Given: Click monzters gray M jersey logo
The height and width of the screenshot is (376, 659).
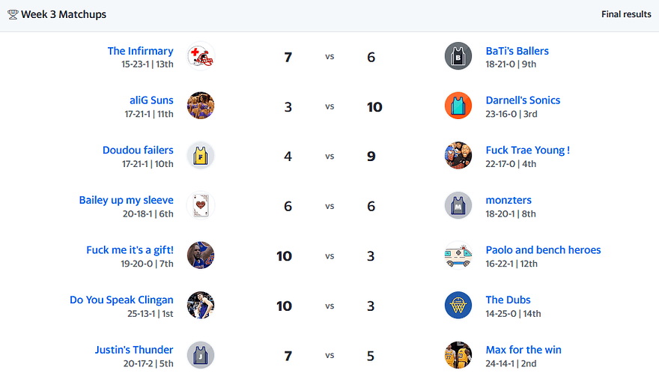Looking at the screenshot, I should [458, 206].
